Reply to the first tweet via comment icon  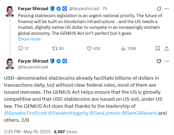pyautogui.click(x=21, y=48)
